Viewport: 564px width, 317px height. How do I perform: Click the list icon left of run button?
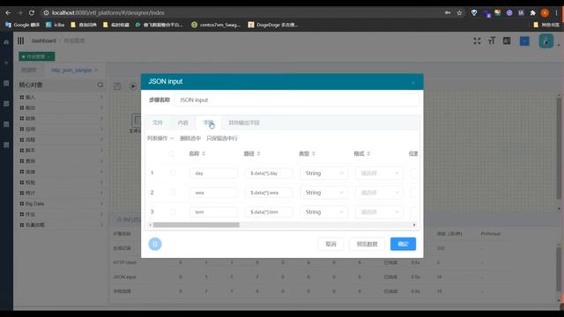[x=117, y=86]
